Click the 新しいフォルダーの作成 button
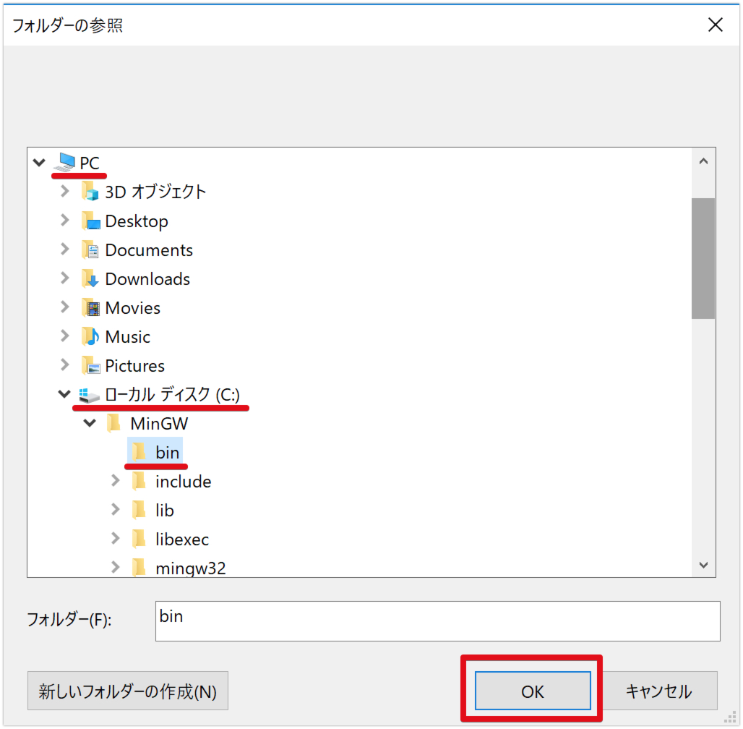 (127, 690)
